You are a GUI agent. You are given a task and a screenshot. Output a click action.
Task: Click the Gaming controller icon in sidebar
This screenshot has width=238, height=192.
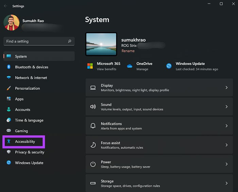coord(9,131)
